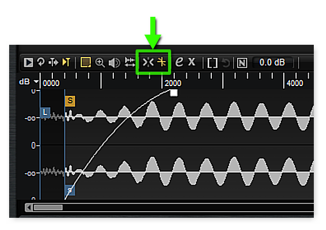
Task: Click the horizontal scrollbar thumb
Action: [x=48, y=208]
